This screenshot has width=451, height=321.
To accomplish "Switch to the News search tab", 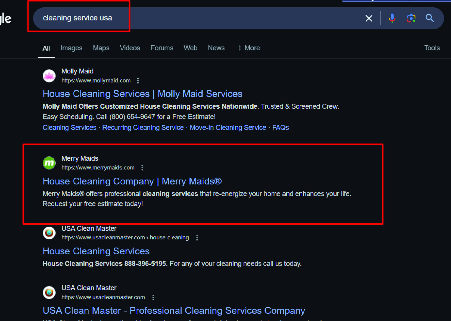I will (x=216, y=48).
